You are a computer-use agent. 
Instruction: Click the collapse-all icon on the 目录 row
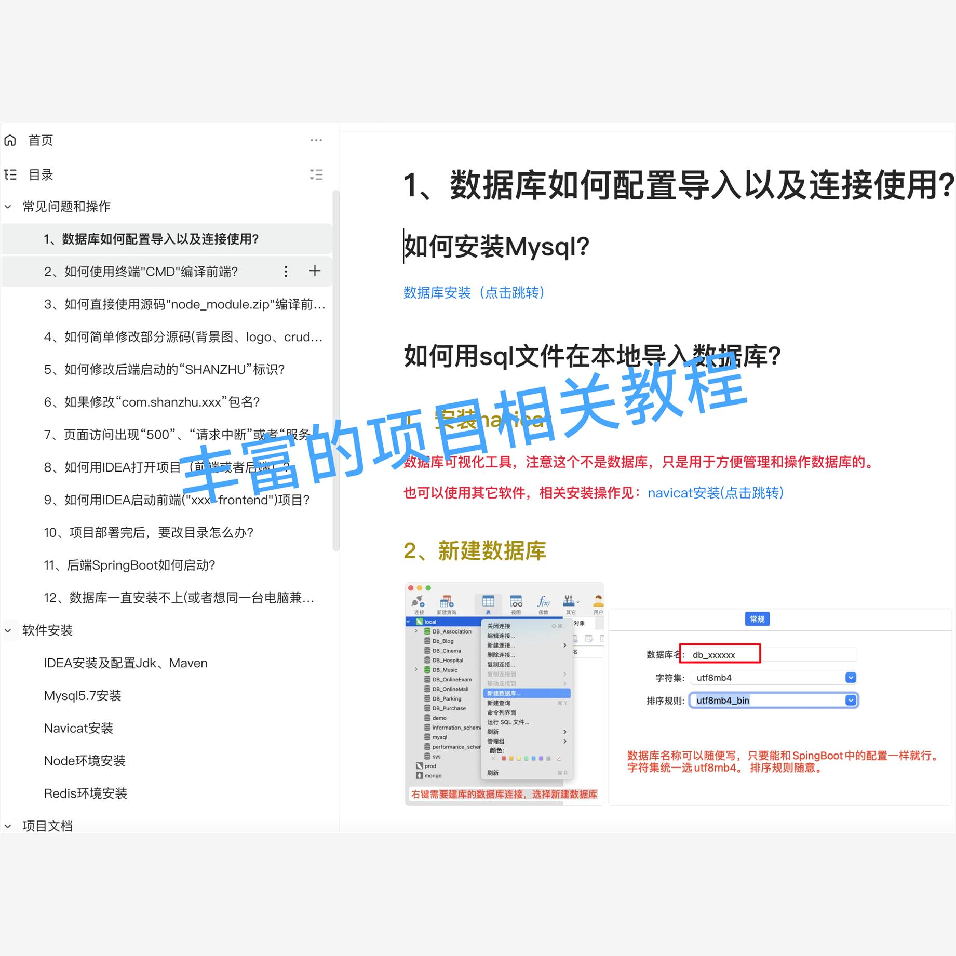pos(316,174)
